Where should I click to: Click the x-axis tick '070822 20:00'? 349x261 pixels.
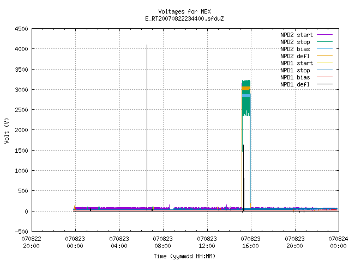31,243
